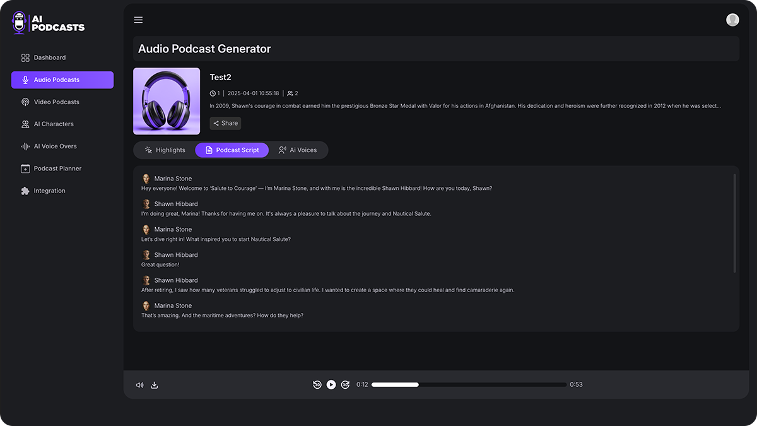757x426 pixels.
Task: Switch to the Ai Voices tab
Action: [298, 150]
